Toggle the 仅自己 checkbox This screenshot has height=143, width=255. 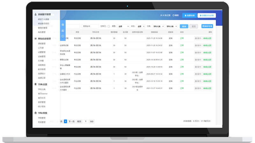[109, 26]
